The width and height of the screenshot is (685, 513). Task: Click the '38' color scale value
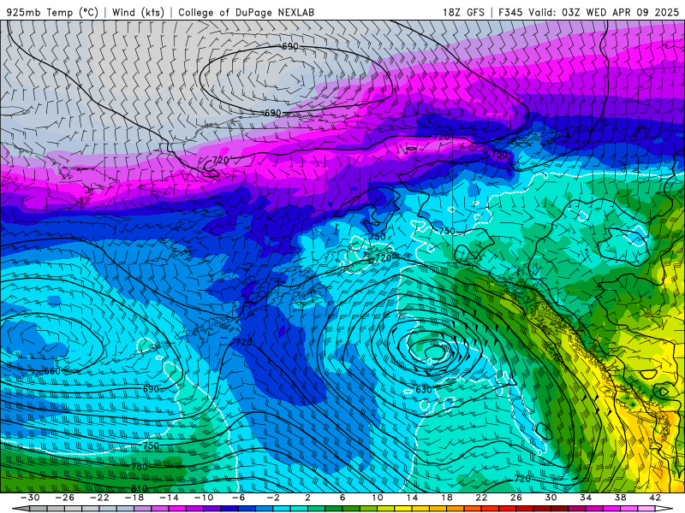pyautogui.click(x=620, y=498)
